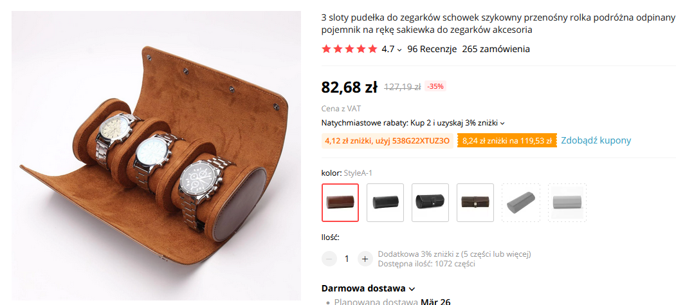
Task: Click the 8,24 zł zniżki coupon tag
Action: [507, 141]
